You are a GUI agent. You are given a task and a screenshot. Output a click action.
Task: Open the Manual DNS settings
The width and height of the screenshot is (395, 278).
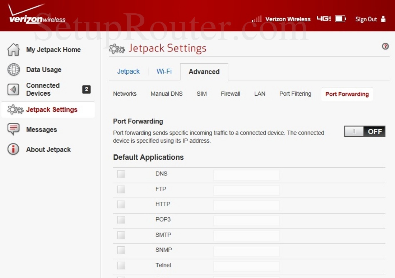pyautogui.click(x=167, y=94)
